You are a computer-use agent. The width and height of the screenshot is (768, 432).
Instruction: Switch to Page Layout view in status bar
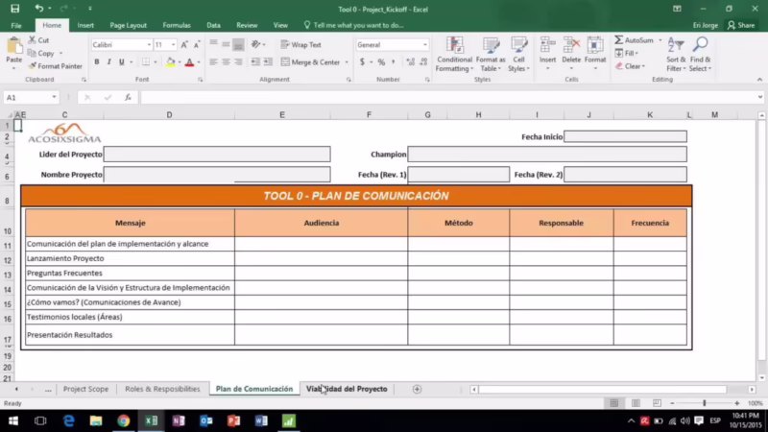[x=636, y=403]
